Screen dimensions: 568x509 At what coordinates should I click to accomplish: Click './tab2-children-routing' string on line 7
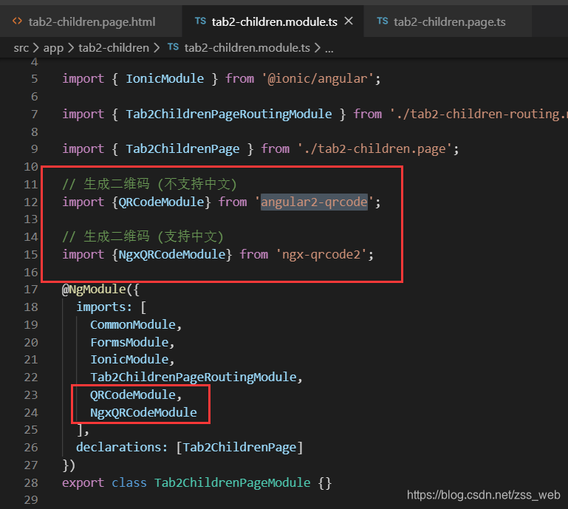(x=479, y=114)
